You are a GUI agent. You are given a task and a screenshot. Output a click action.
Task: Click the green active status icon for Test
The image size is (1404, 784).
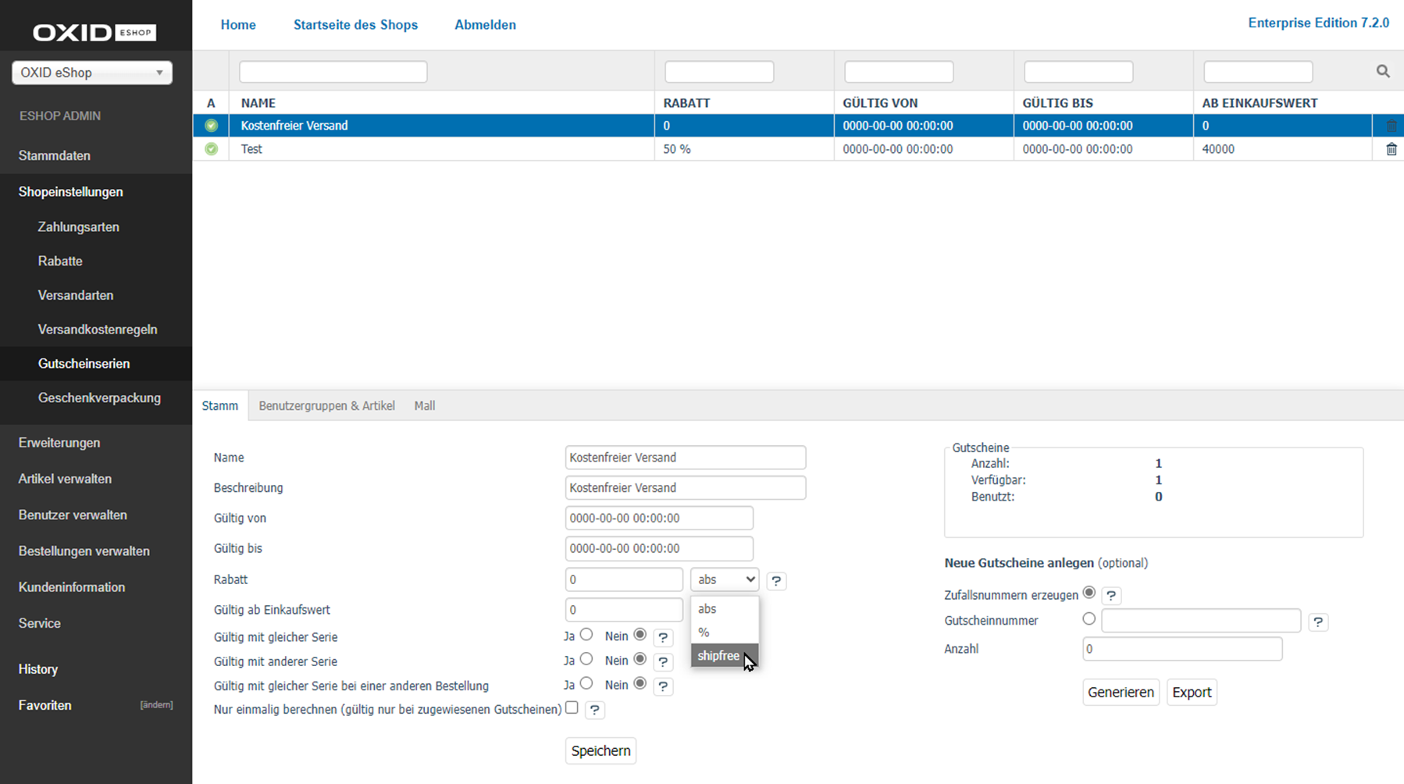[211, 149]
